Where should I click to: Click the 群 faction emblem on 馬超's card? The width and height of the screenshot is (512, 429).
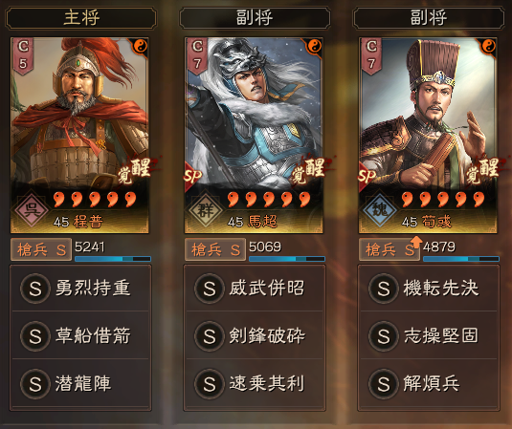(x=206, y=209)
